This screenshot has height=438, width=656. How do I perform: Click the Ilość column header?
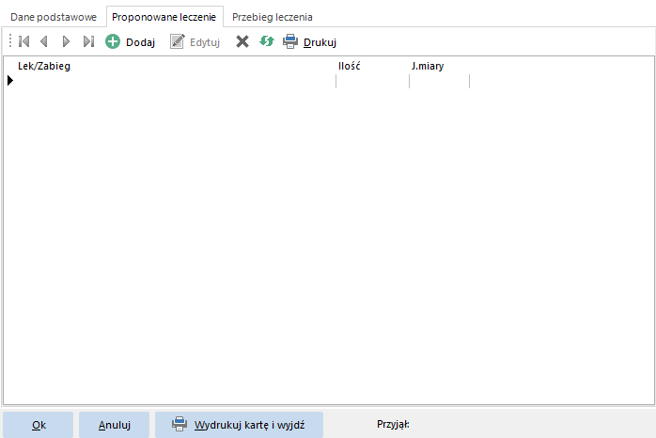(350, 66)
